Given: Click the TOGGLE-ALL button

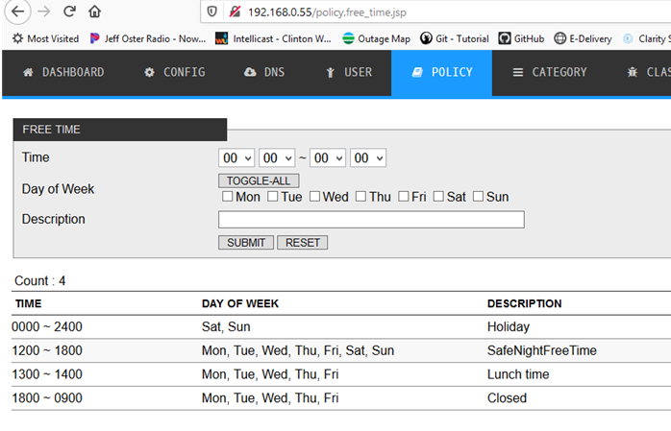Looking at the screenshot, I should [259, 180].
